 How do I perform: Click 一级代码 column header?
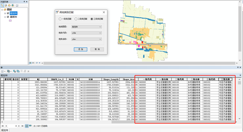pos(147,79)
